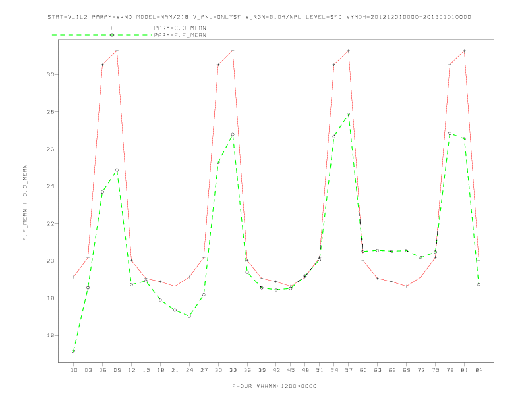Click the FHOUR VHHMM:1200>0000 axis label
This screenshot has height=403, width=522.
(274, 386)
